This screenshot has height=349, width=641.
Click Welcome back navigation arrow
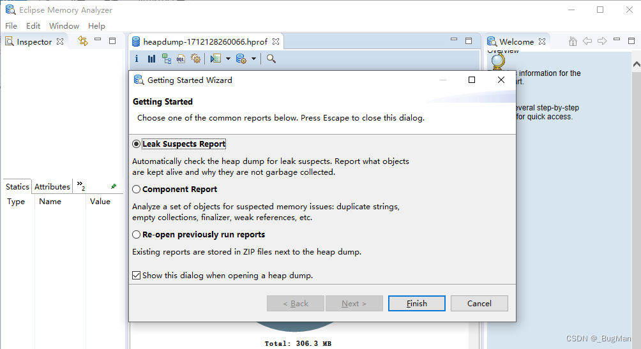click(587, 41)
